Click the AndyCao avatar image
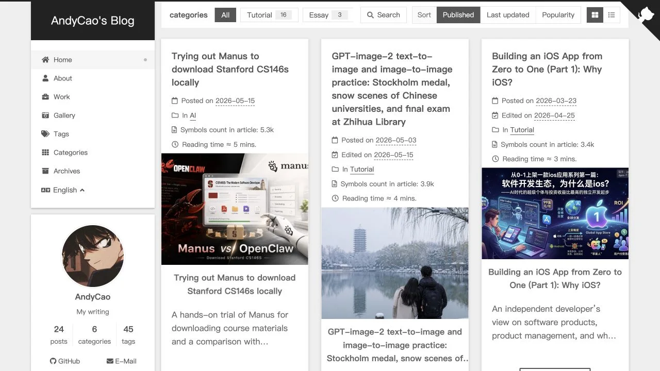This screenshot has height=371, width=660. click(x=93, y=256)
